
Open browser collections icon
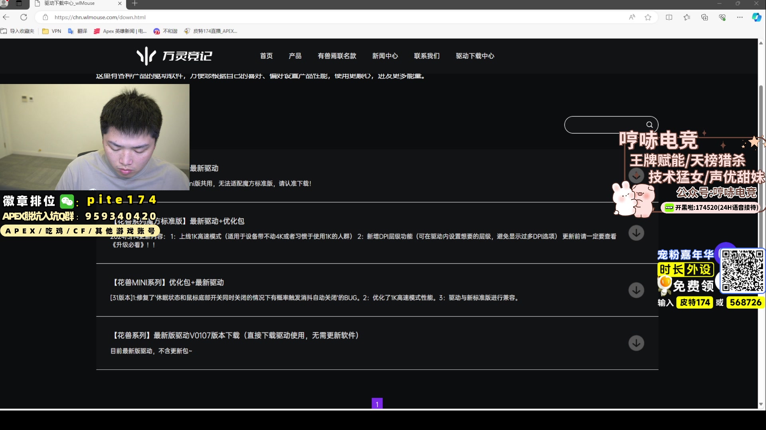(x=705, y=17)
